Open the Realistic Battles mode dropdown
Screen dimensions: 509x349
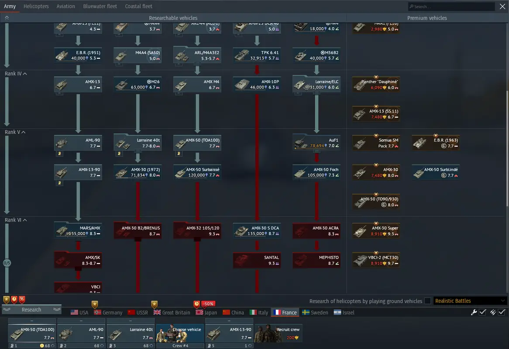click(x=470, y=301)
